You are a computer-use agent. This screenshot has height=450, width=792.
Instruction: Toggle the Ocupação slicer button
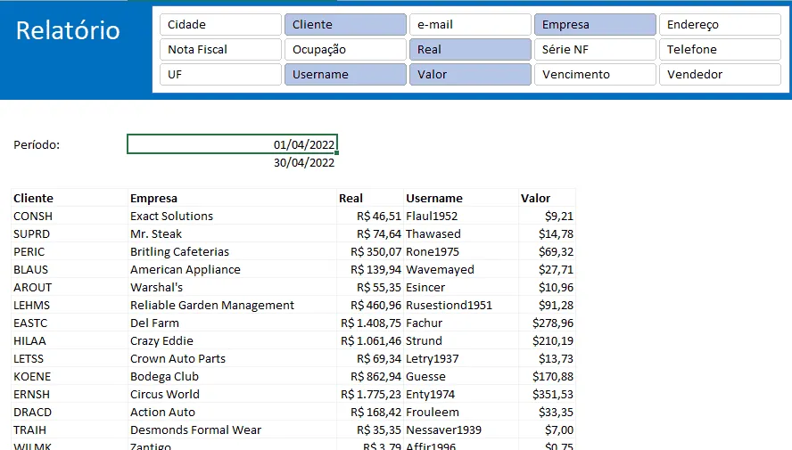point(345,49)
